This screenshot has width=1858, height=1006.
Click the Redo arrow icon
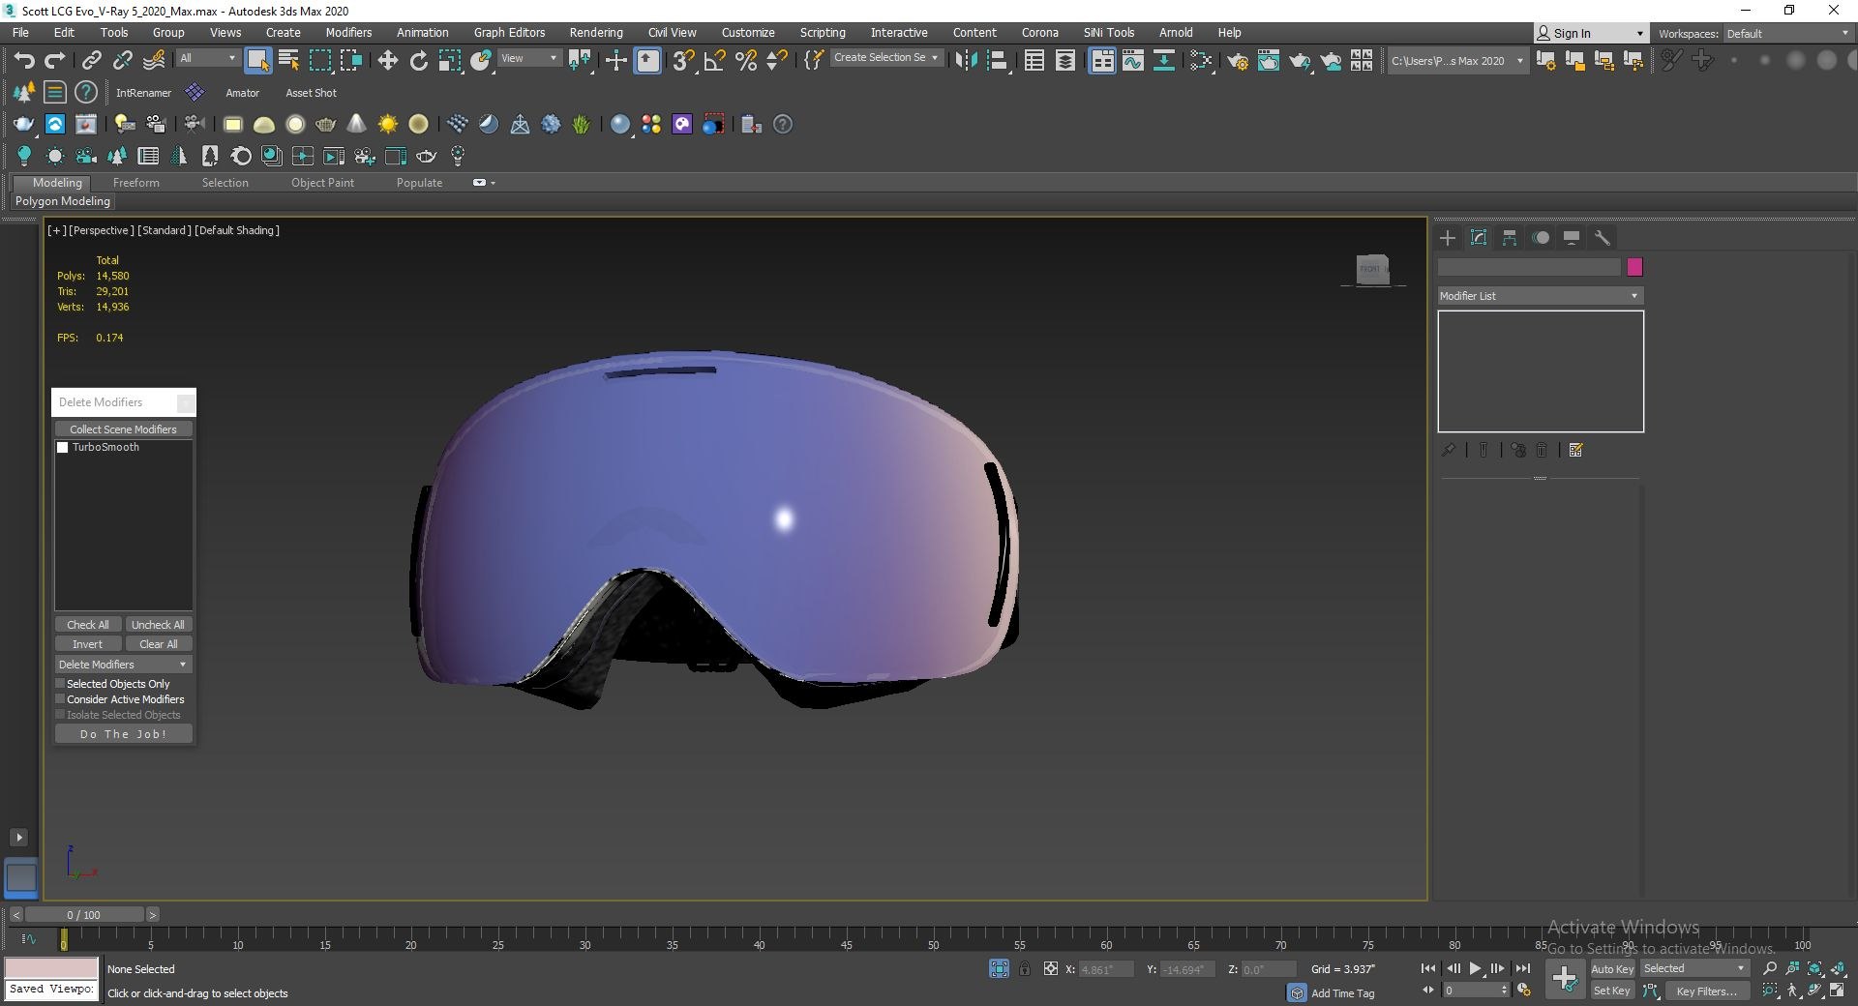pos(55,61)
